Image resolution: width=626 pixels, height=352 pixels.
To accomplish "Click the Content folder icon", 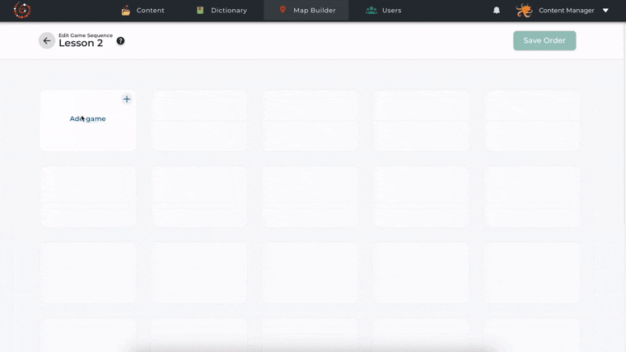I will click(126, 11).
